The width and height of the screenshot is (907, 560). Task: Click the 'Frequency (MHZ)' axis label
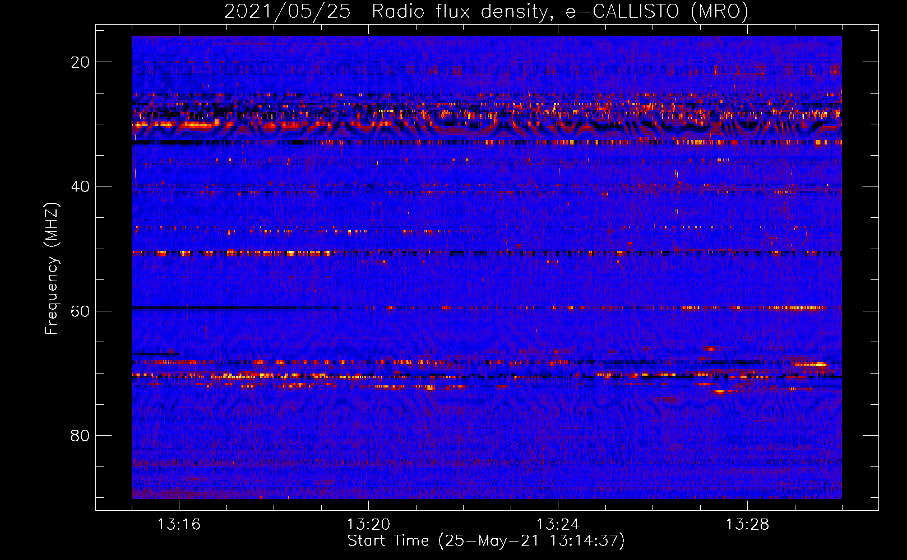tap(52, 269)
